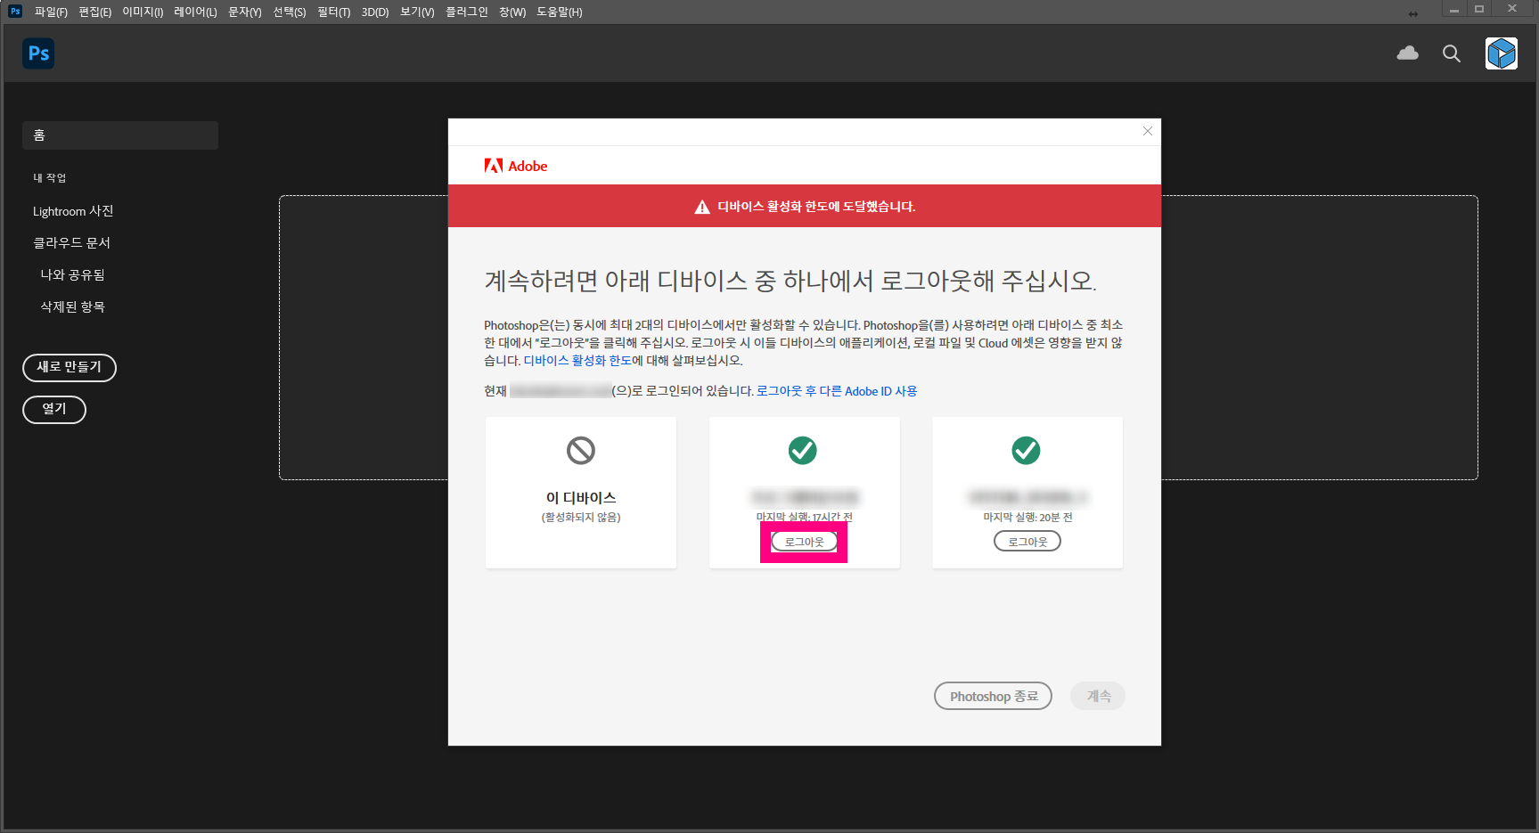1539x833 pixels.
Task: Open 삭제된 항목 in sidebar
Action: pyautogui.click(x=72, y=306)
